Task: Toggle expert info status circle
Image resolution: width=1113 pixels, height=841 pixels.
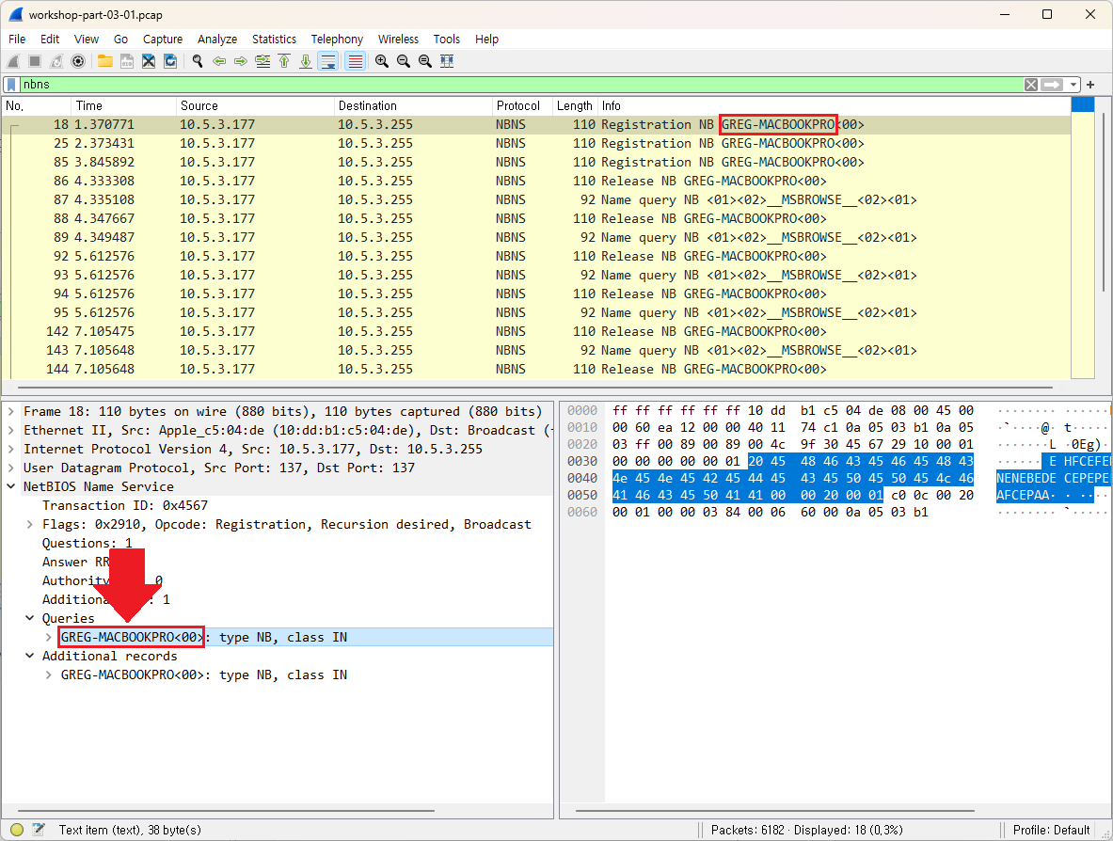Action: coord(17,829)
